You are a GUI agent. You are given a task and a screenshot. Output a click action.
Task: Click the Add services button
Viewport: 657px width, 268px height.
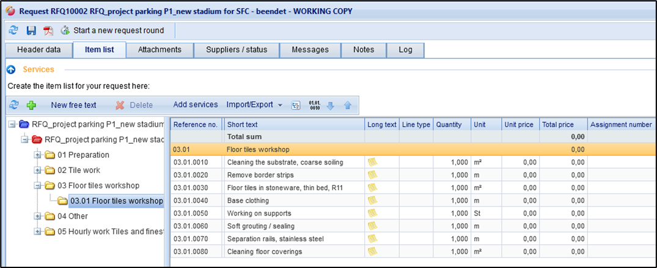[x=196, y=105]
